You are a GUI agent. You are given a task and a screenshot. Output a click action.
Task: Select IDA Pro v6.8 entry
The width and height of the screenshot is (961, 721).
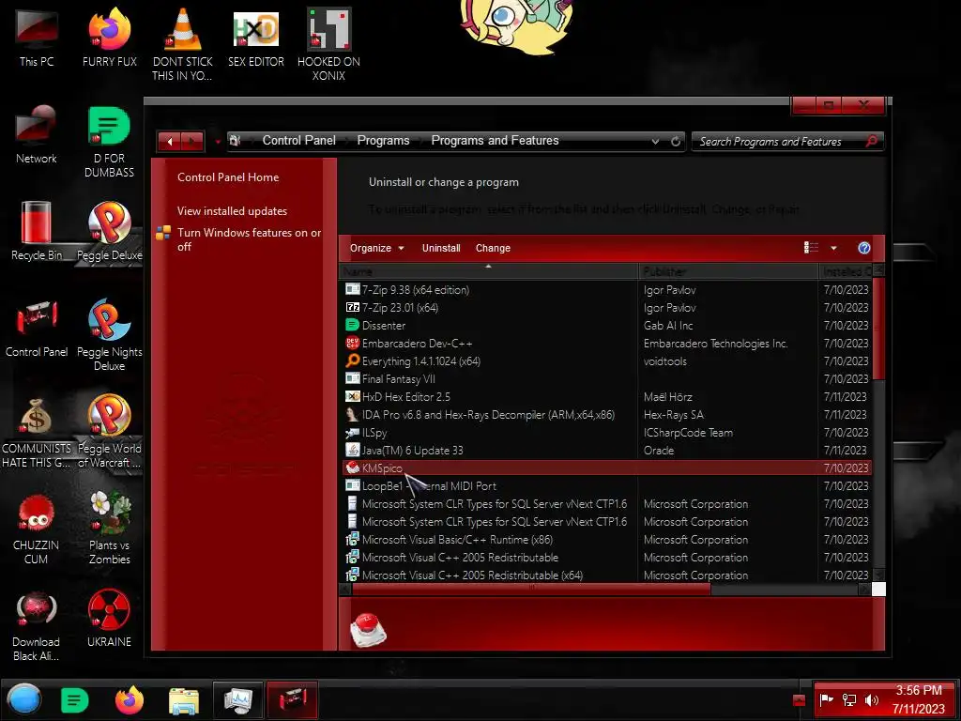tap(605, 414)
